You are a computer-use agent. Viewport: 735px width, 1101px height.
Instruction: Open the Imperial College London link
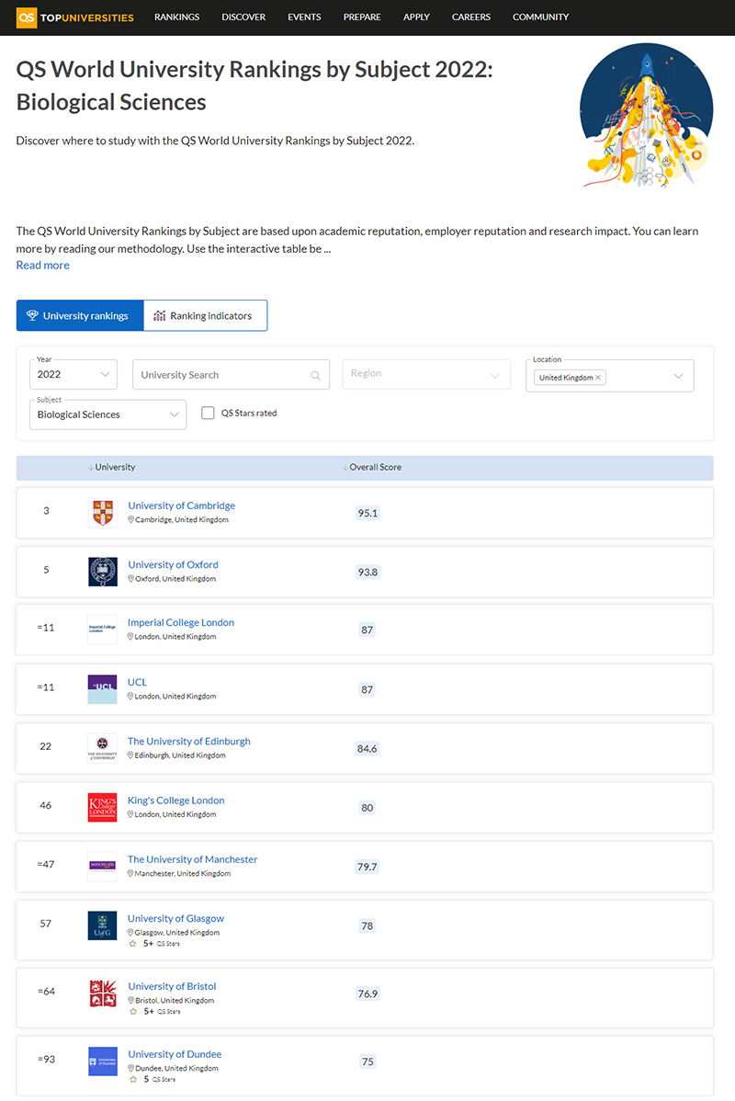(180, 622)
